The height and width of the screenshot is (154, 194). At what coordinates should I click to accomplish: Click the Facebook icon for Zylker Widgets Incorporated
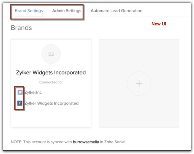click(20, 103)
